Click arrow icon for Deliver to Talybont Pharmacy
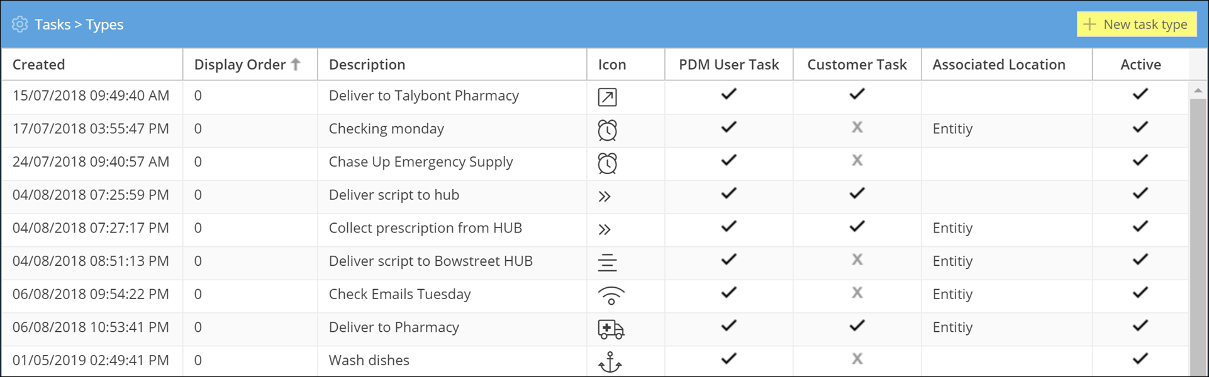This screenshot has height=377, width=1209. click(x=607, y=97)
